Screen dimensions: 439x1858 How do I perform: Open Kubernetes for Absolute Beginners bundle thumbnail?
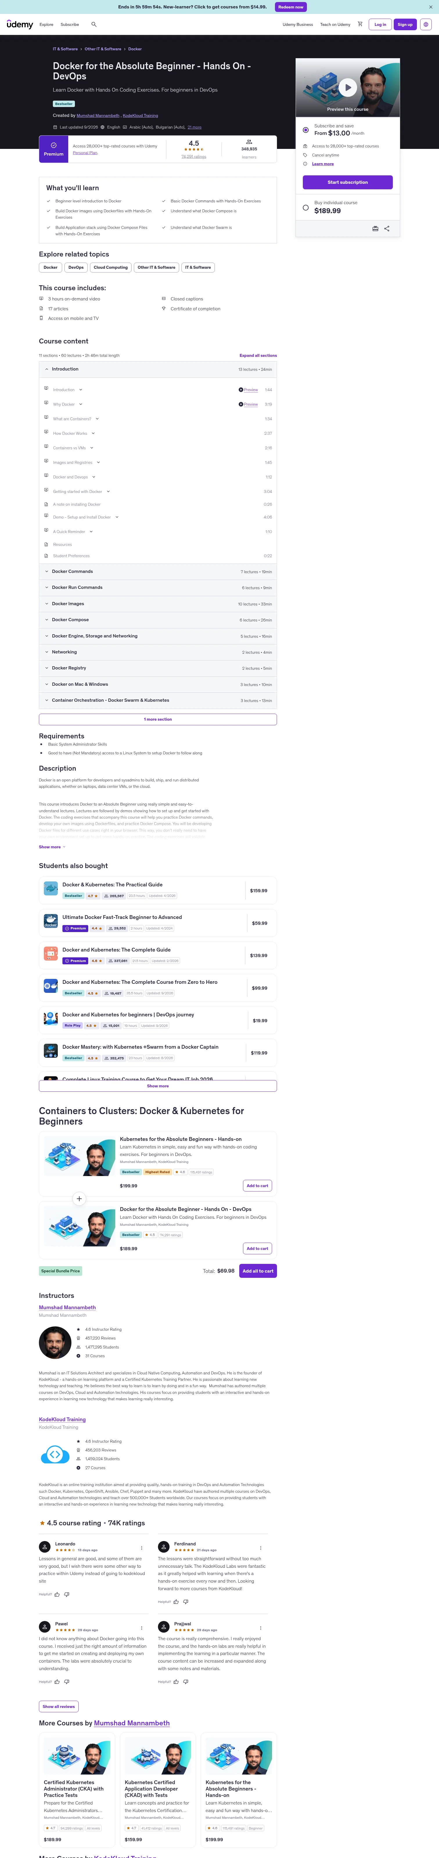pos(79,1157)
